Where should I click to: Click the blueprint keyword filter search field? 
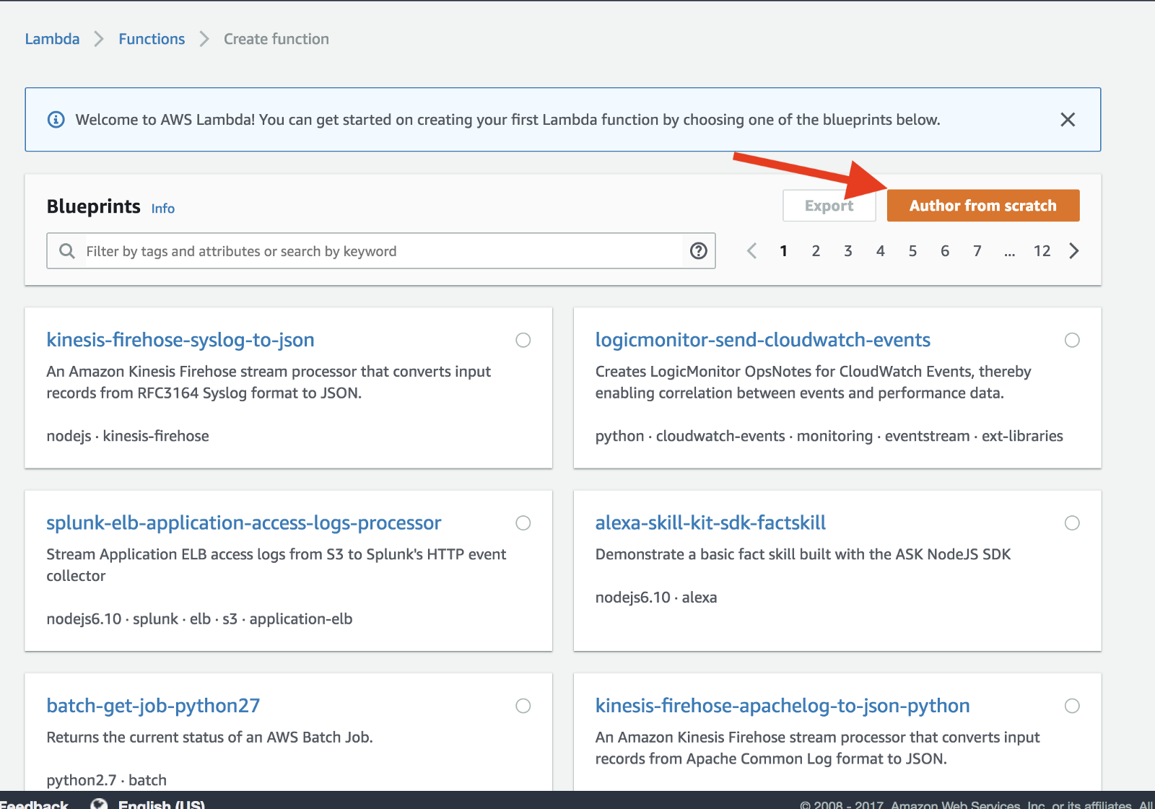(x=383, y=251)
